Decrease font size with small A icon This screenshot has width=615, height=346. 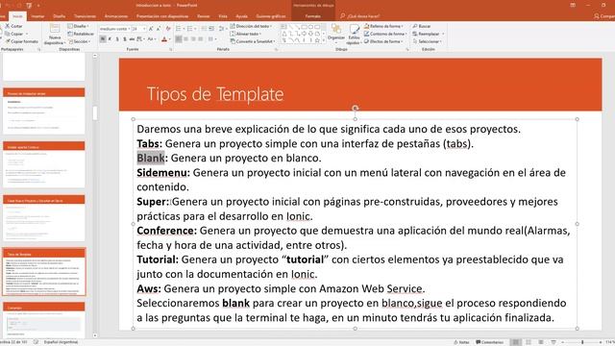click(159, 29)
